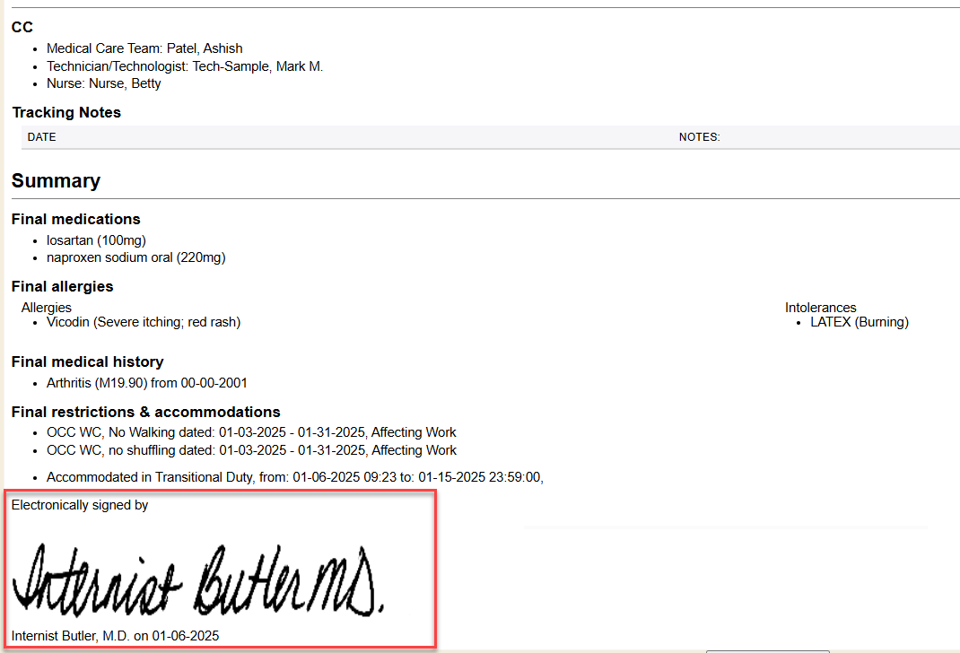Click the NOTES column header in Tracking Notes

[699, 137]
